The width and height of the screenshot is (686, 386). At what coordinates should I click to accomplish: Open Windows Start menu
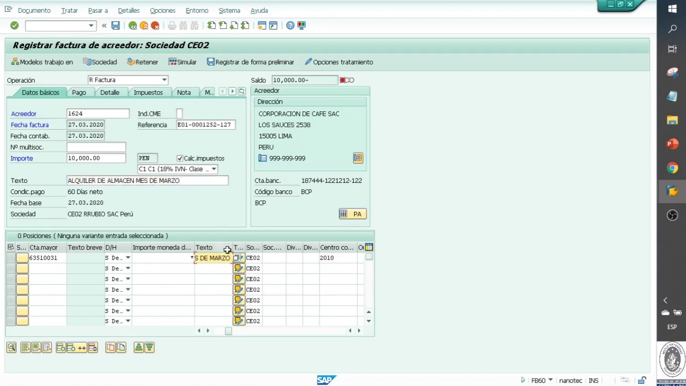coord(672,9)
